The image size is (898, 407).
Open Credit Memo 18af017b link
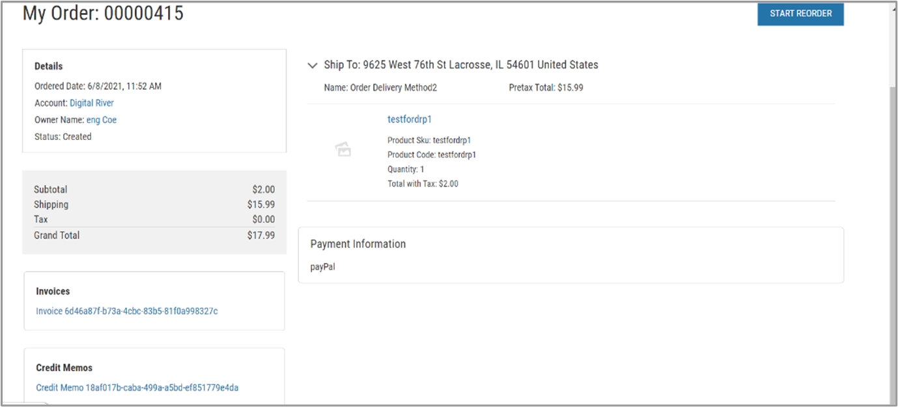pos(137,387)
